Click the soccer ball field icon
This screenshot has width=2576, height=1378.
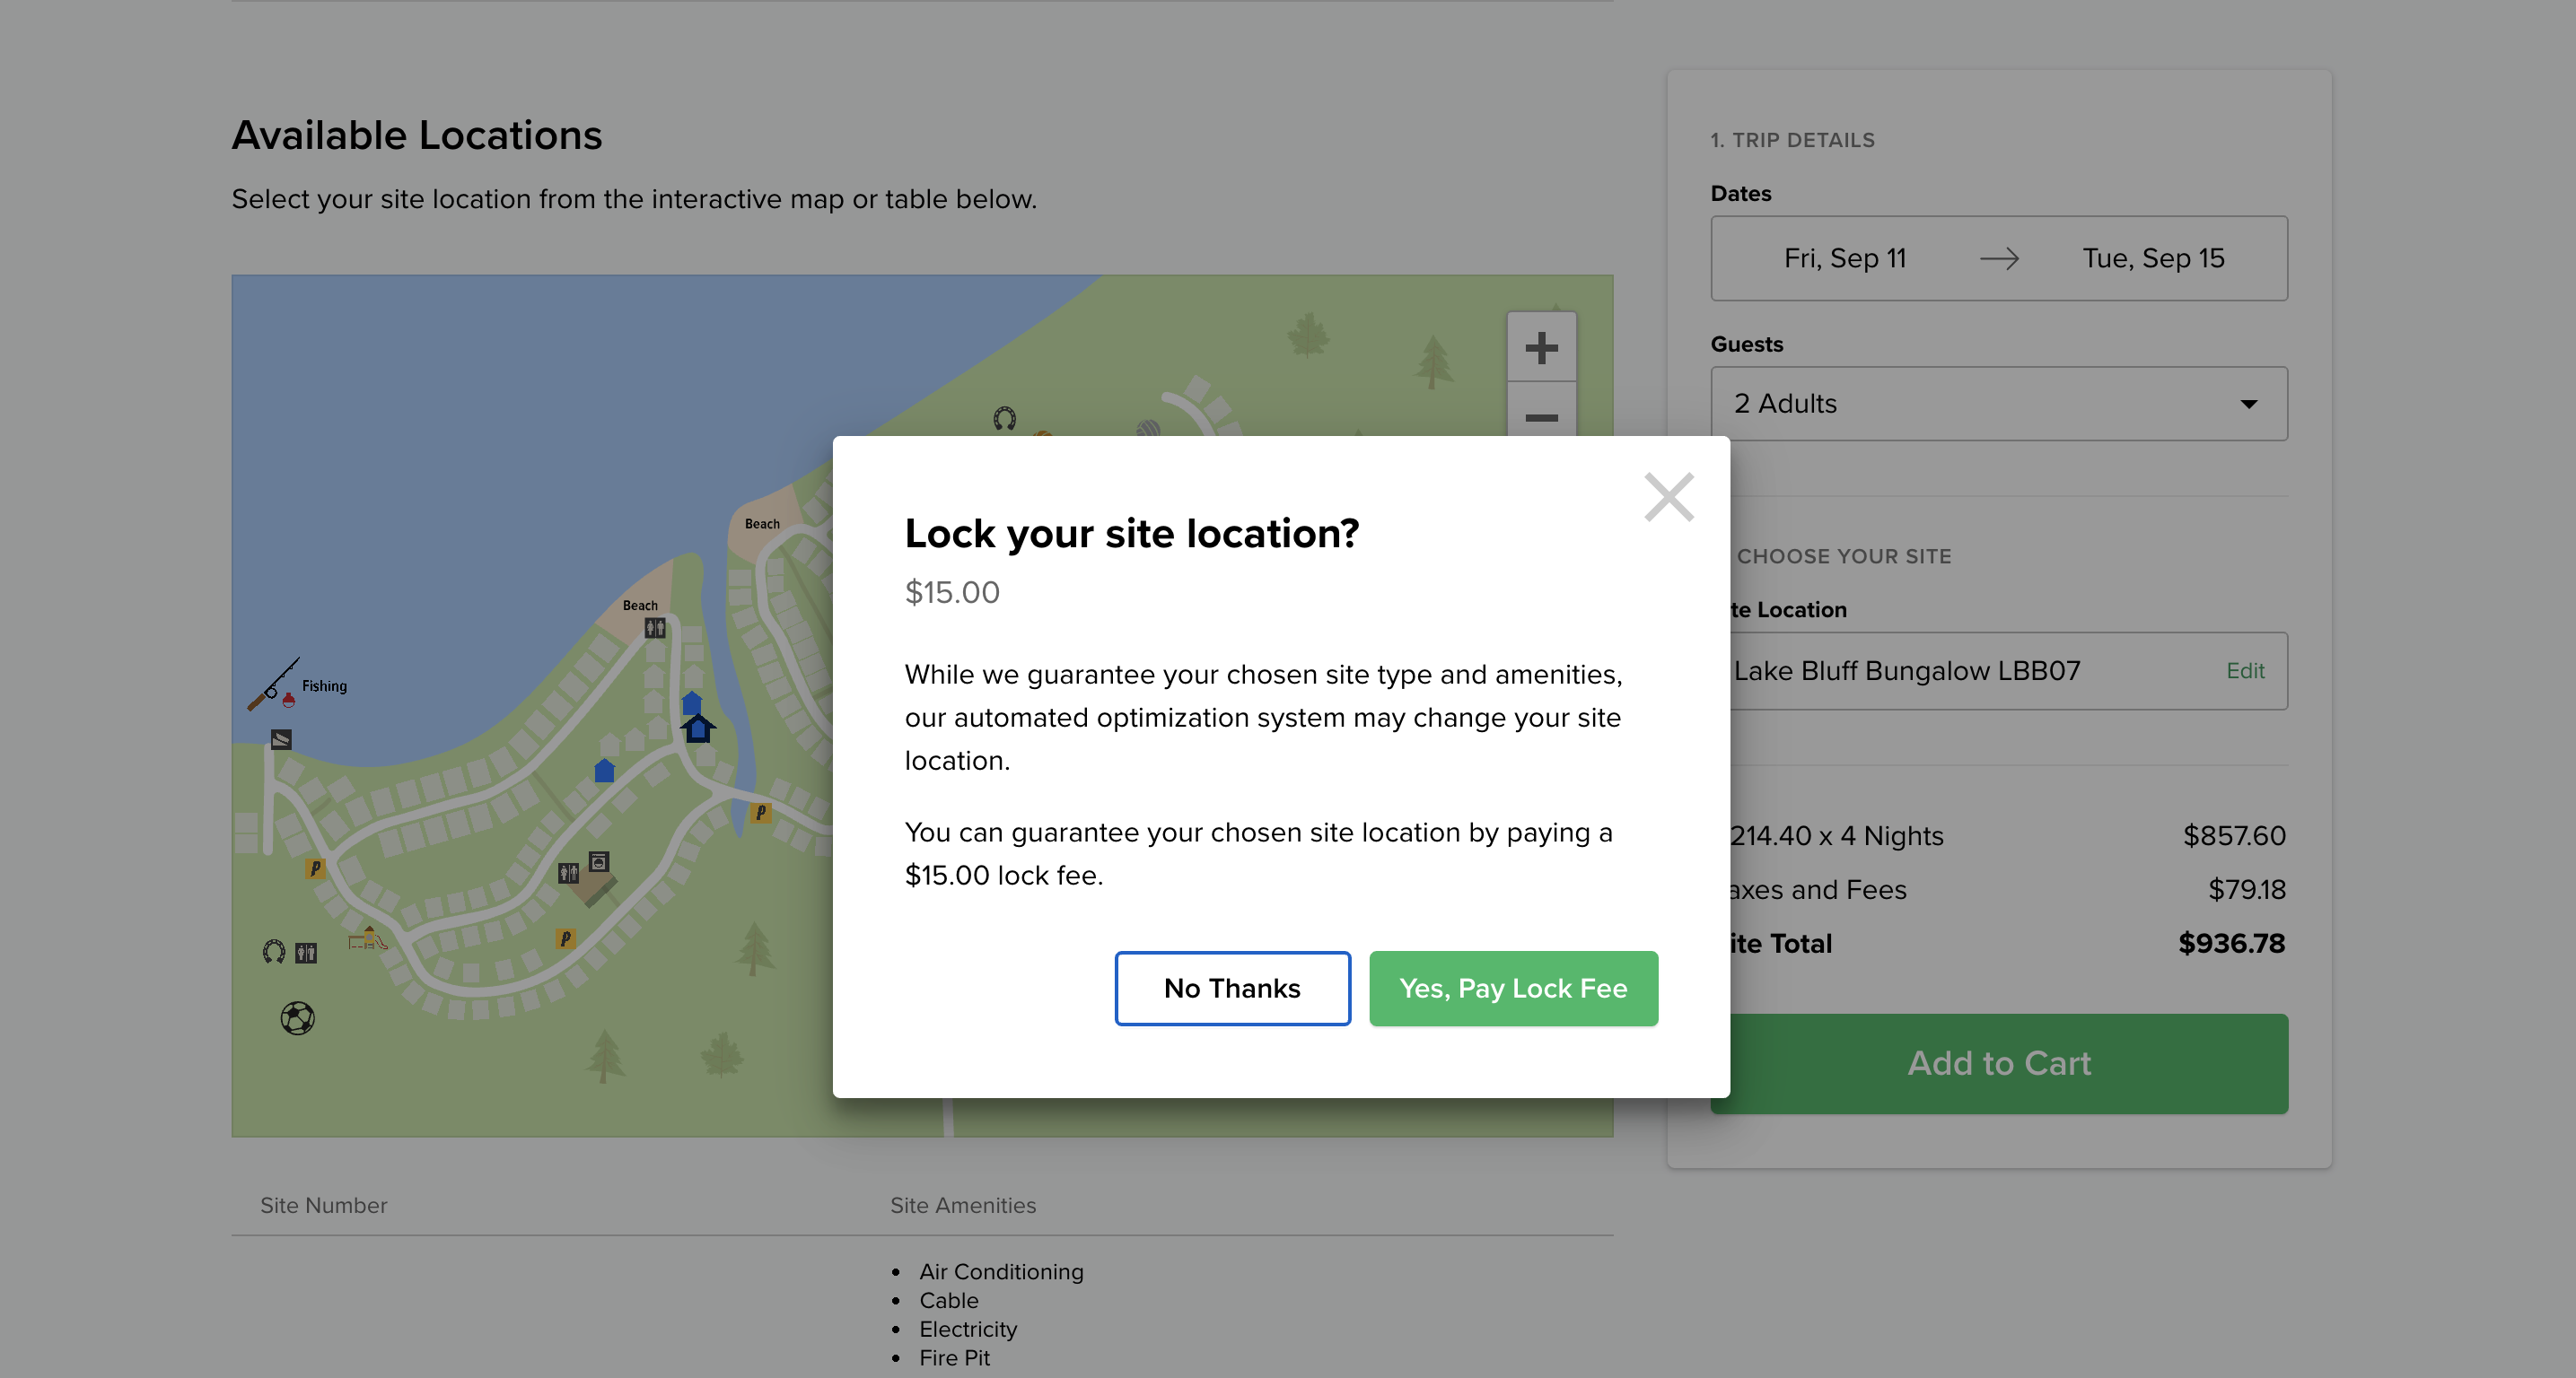tap(297, 1018)
